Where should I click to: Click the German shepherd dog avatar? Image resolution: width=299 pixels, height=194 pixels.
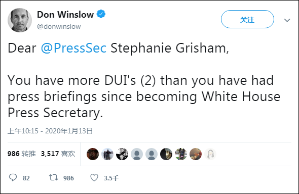click(x=181, y=154)
